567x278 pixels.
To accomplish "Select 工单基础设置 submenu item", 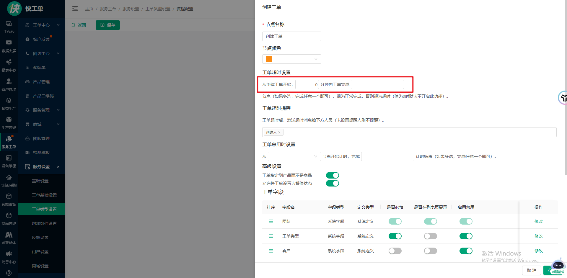I will (44, 195).
